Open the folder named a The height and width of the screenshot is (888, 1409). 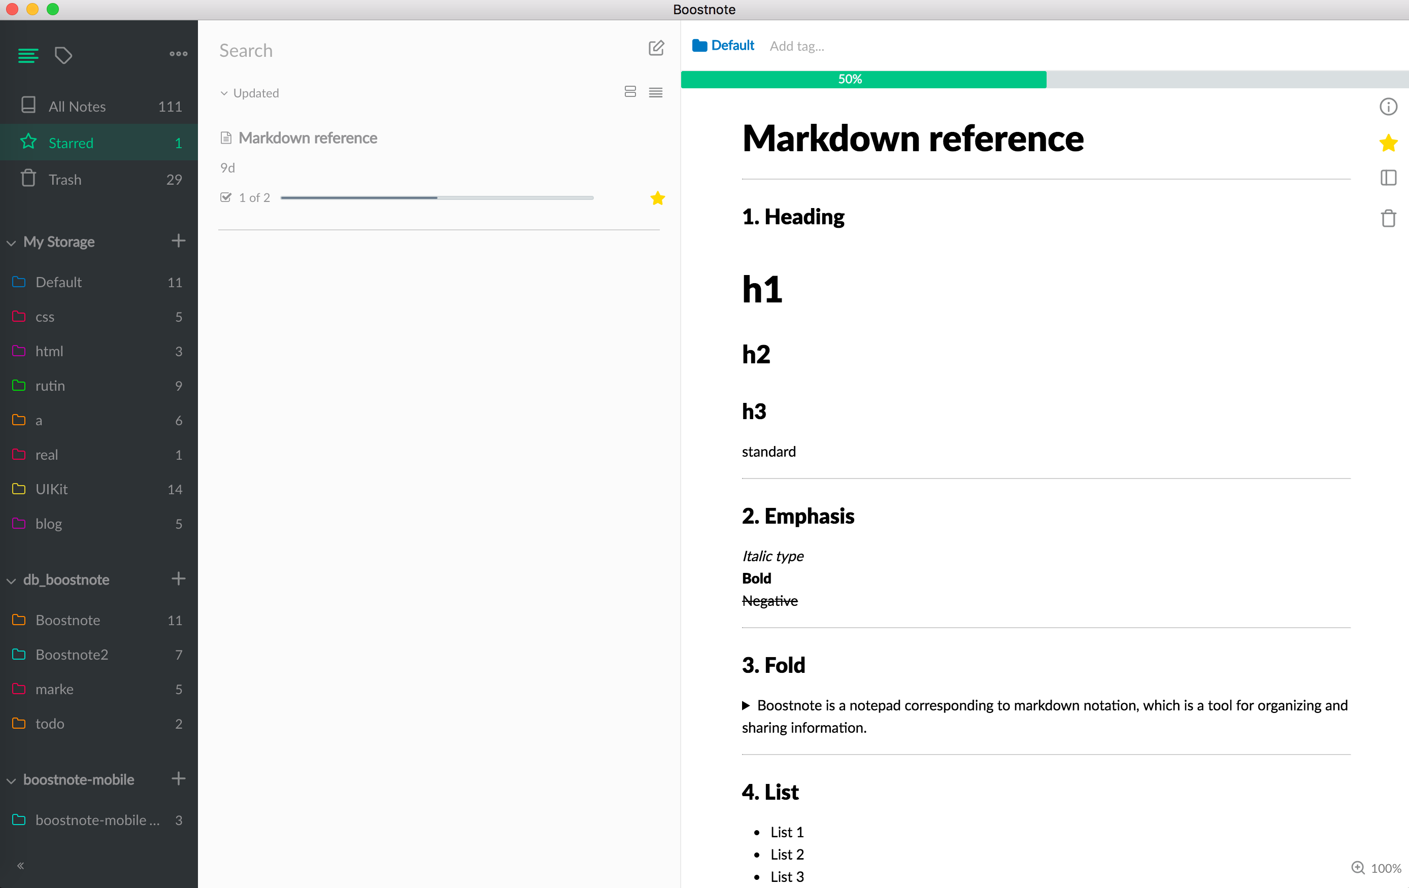point(99,420)
